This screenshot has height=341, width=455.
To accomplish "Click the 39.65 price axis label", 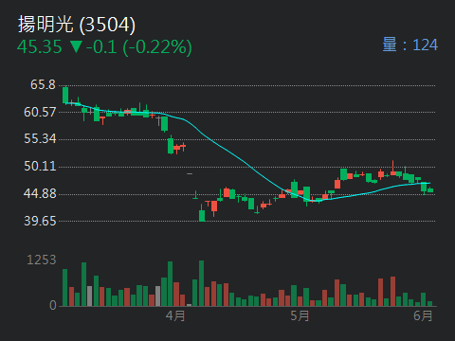I will pos(40,221).
